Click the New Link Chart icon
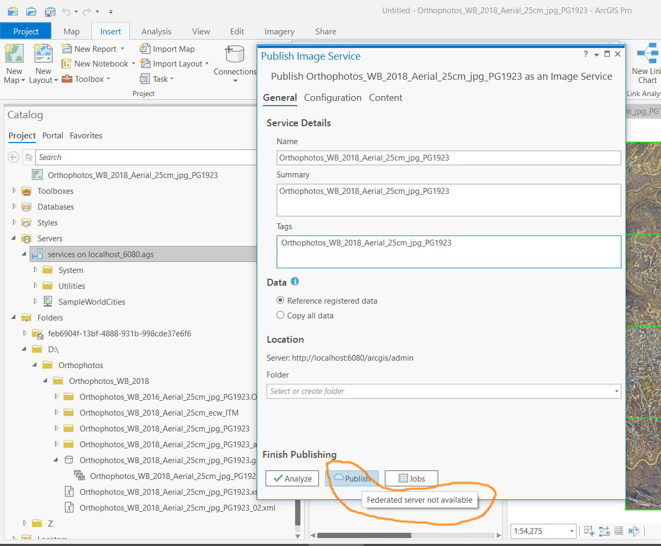This screenshot has height=546, width=661. click(x=647, y=53)
